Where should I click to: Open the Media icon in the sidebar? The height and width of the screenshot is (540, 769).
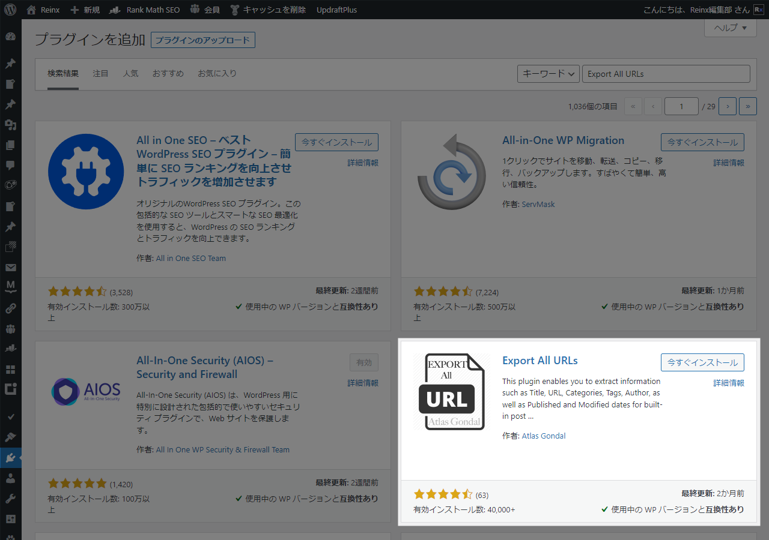10,125
